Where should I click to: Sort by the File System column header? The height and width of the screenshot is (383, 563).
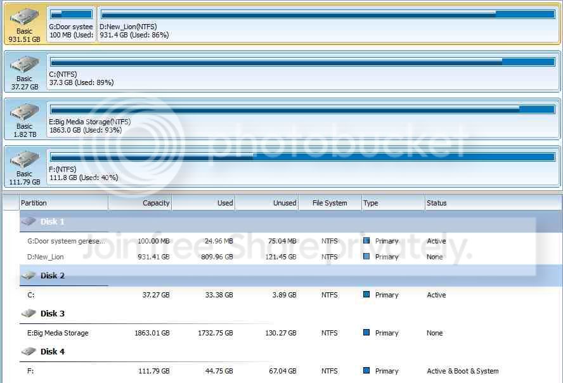tap(330, 203)
